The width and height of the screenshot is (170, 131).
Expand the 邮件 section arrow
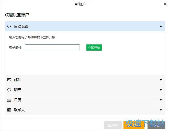161,80
